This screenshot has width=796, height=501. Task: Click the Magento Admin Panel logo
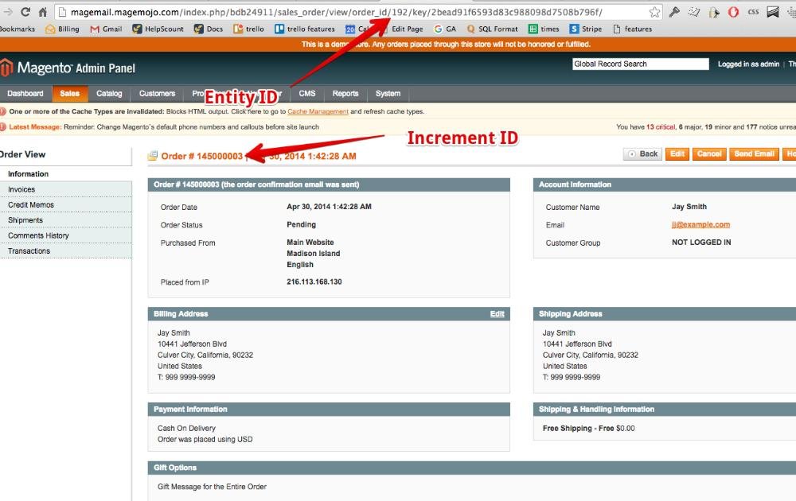click(68, 68)
